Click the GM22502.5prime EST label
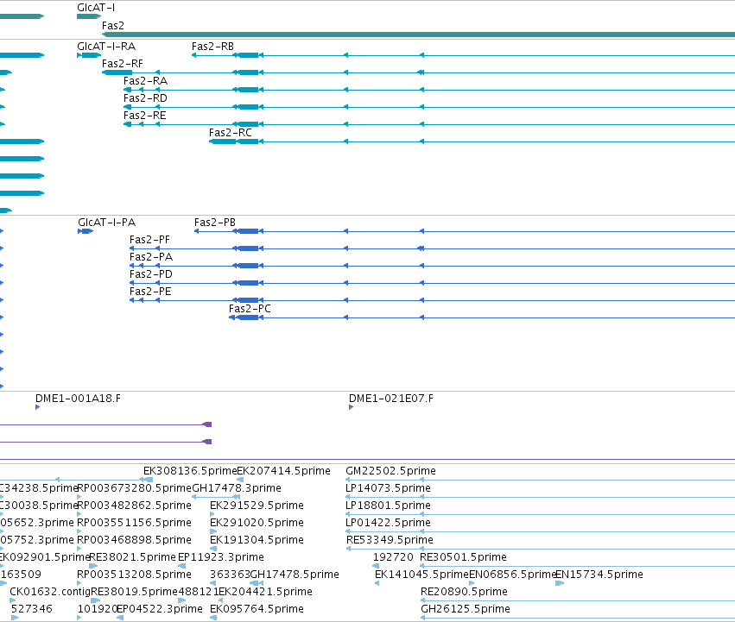Screen dimensions: 735x622 (x=391, y=471)
